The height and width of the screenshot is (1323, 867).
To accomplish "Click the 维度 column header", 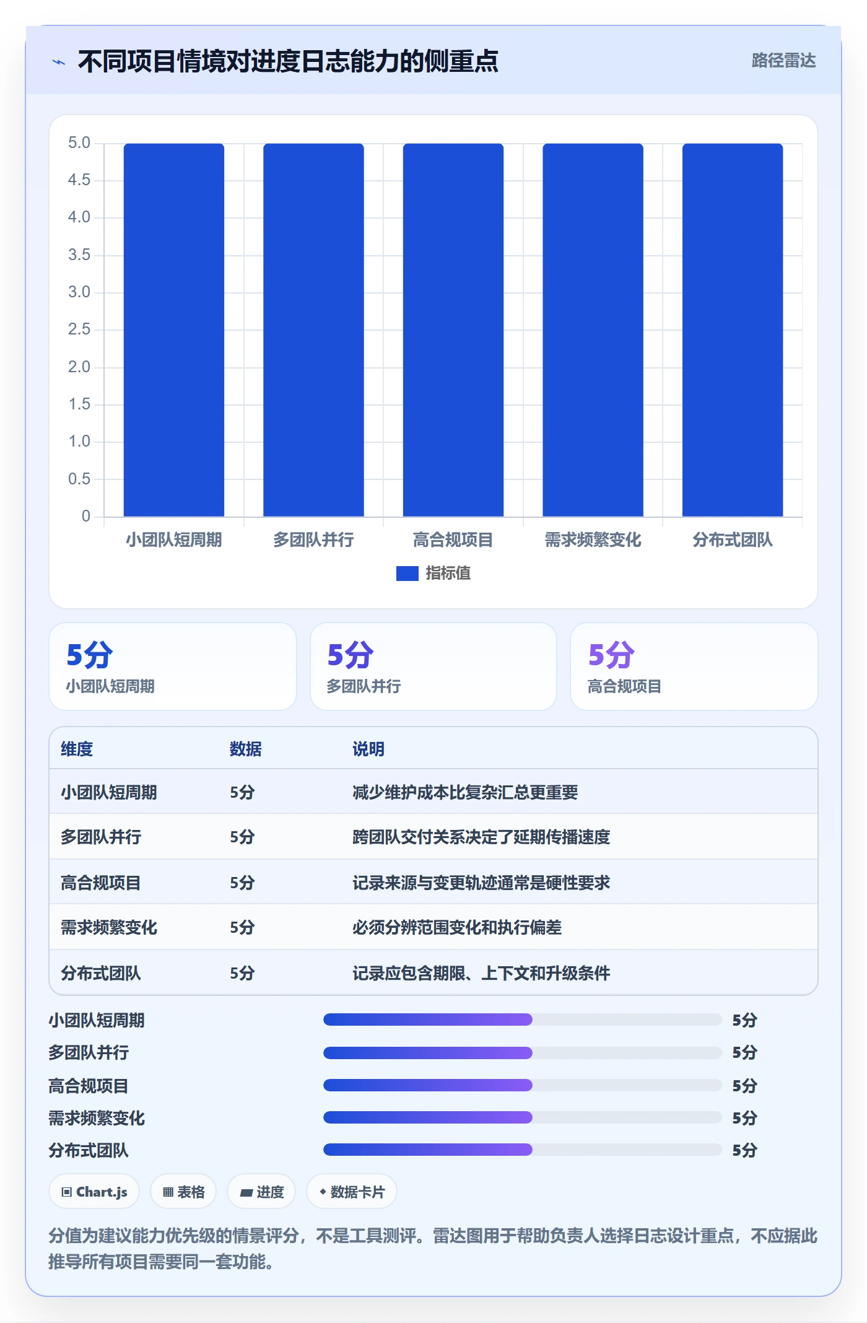I will (77, 749).
